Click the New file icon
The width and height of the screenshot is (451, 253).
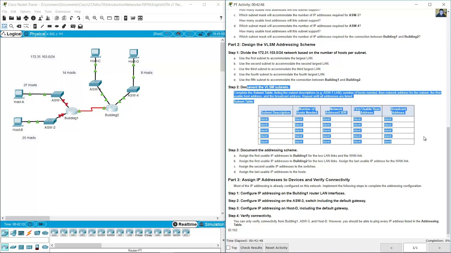(x=4, y=18)
